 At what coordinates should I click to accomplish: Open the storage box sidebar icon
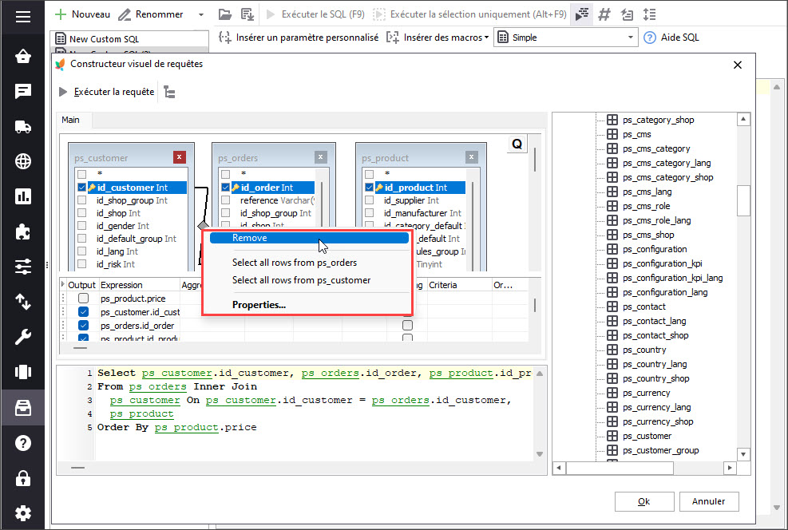click(x=23, y=408)
